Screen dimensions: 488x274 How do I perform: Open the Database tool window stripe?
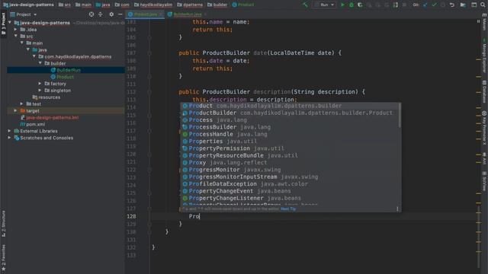(484, 91)
